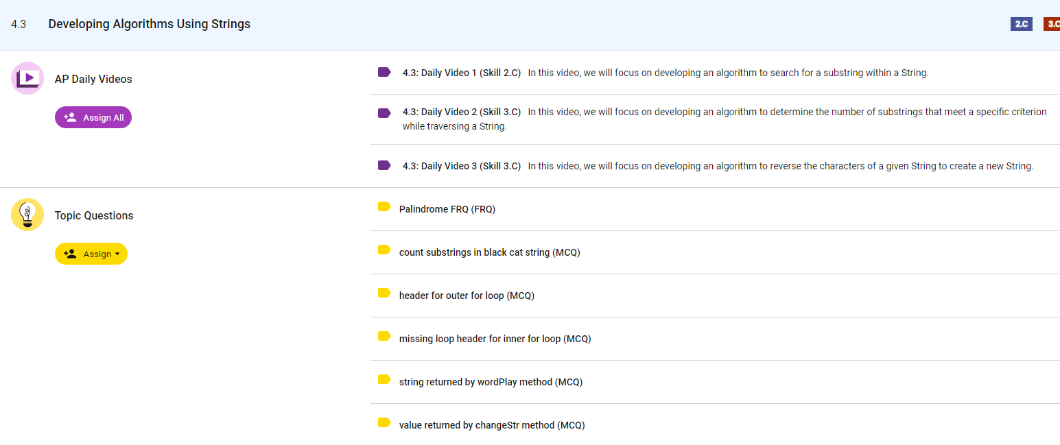The width and height of the screenshot is (1060, 445).
Task: Open missing loop header for inner loop question
Action: pyautogui.click(x=495, y=339)
